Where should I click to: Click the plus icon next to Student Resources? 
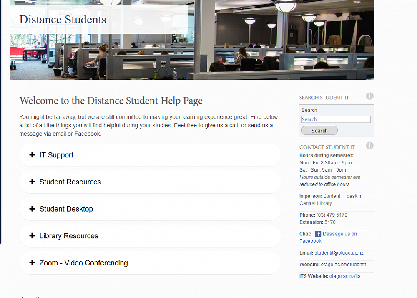point(32,182)
